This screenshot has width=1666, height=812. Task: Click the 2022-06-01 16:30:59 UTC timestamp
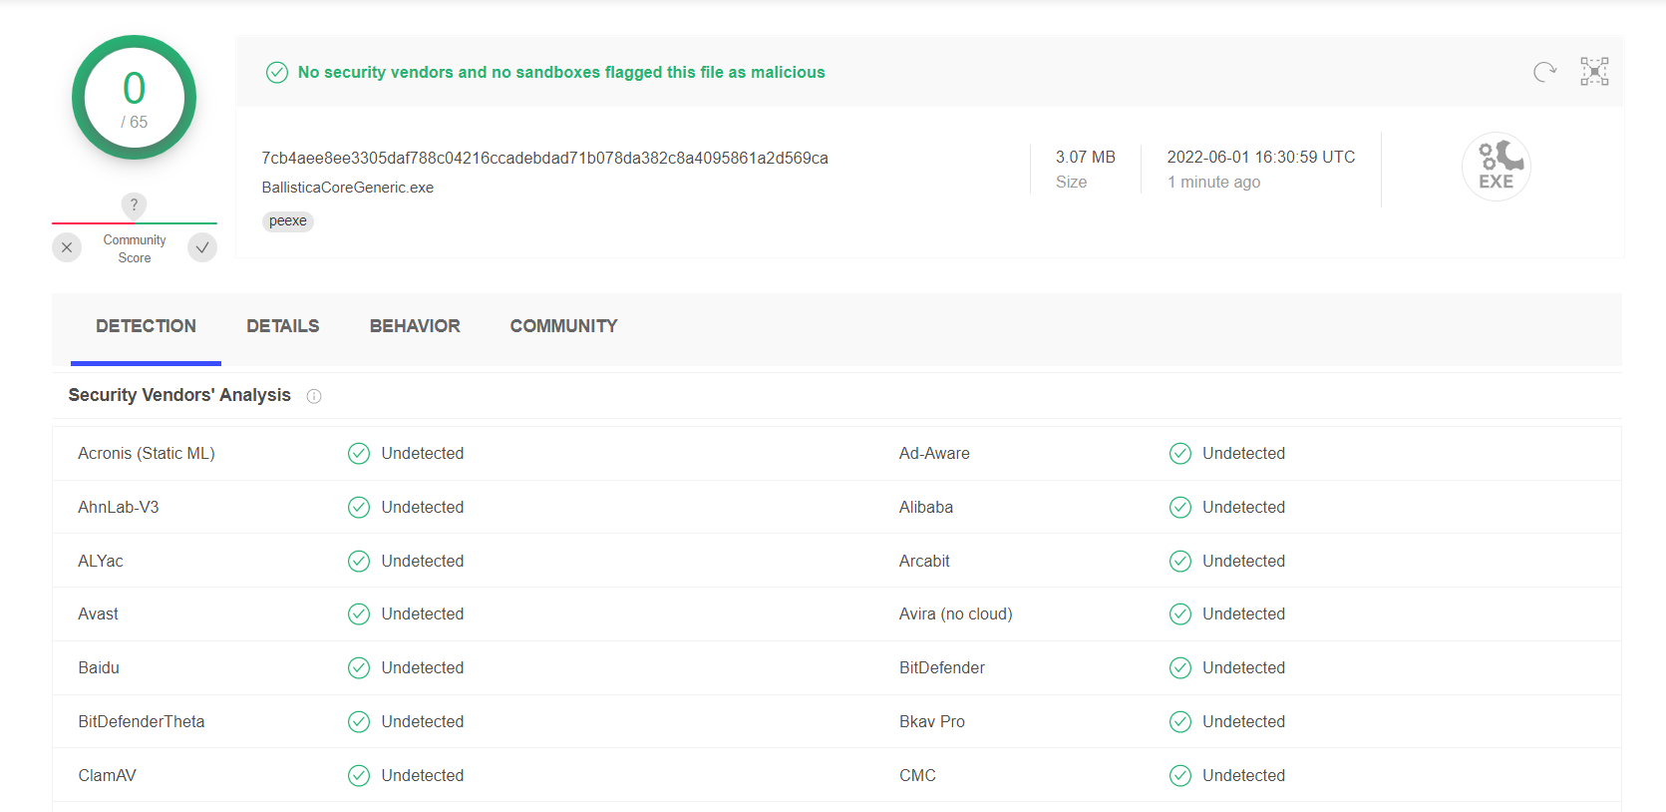pos(1261,158)
